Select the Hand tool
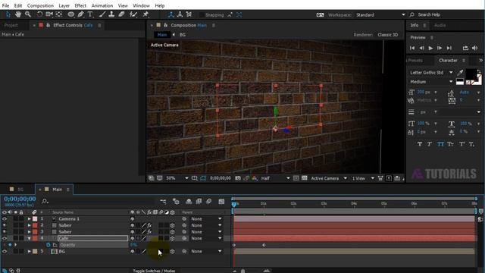Screen dimensions: 485x273 coord(18,14)
